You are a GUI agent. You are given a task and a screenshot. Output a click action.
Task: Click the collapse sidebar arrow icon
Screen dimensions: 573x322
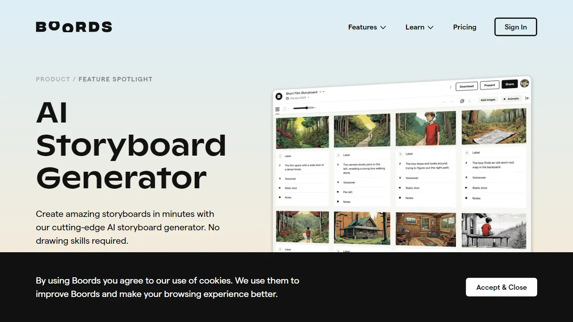coord(527,98)
